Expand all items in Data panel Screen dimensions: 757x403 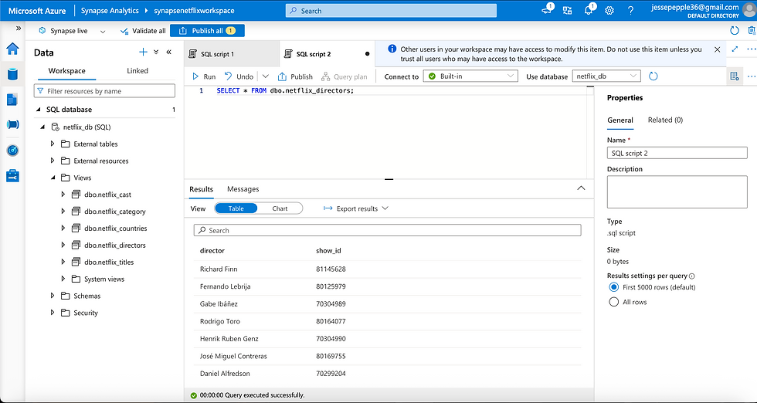pyautogui.click(x=156, y=52)
